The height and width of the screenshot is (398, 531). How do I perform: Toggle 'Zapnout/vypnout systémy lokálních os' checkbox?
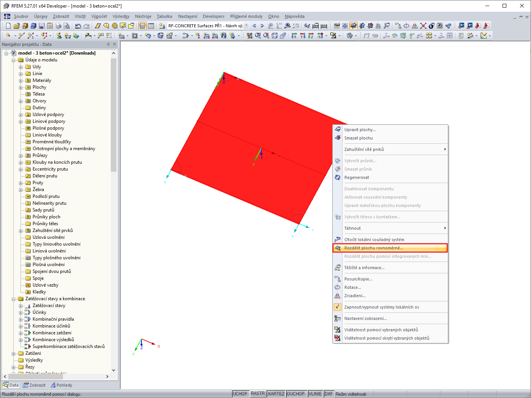click(x=338, y=307)
